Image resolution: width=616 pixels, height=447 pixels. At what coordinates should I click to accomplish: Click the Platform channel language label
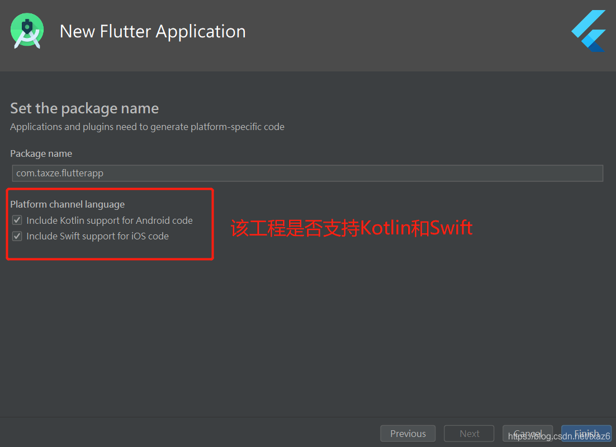tap(67, 204)
